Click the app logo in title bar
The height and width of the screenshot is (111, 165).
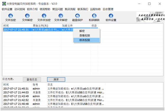(x=4, y=4)
